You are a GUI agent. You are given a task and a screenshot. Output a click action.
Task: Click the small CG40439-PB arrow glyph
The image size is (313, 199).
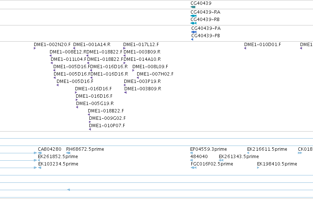192,39
